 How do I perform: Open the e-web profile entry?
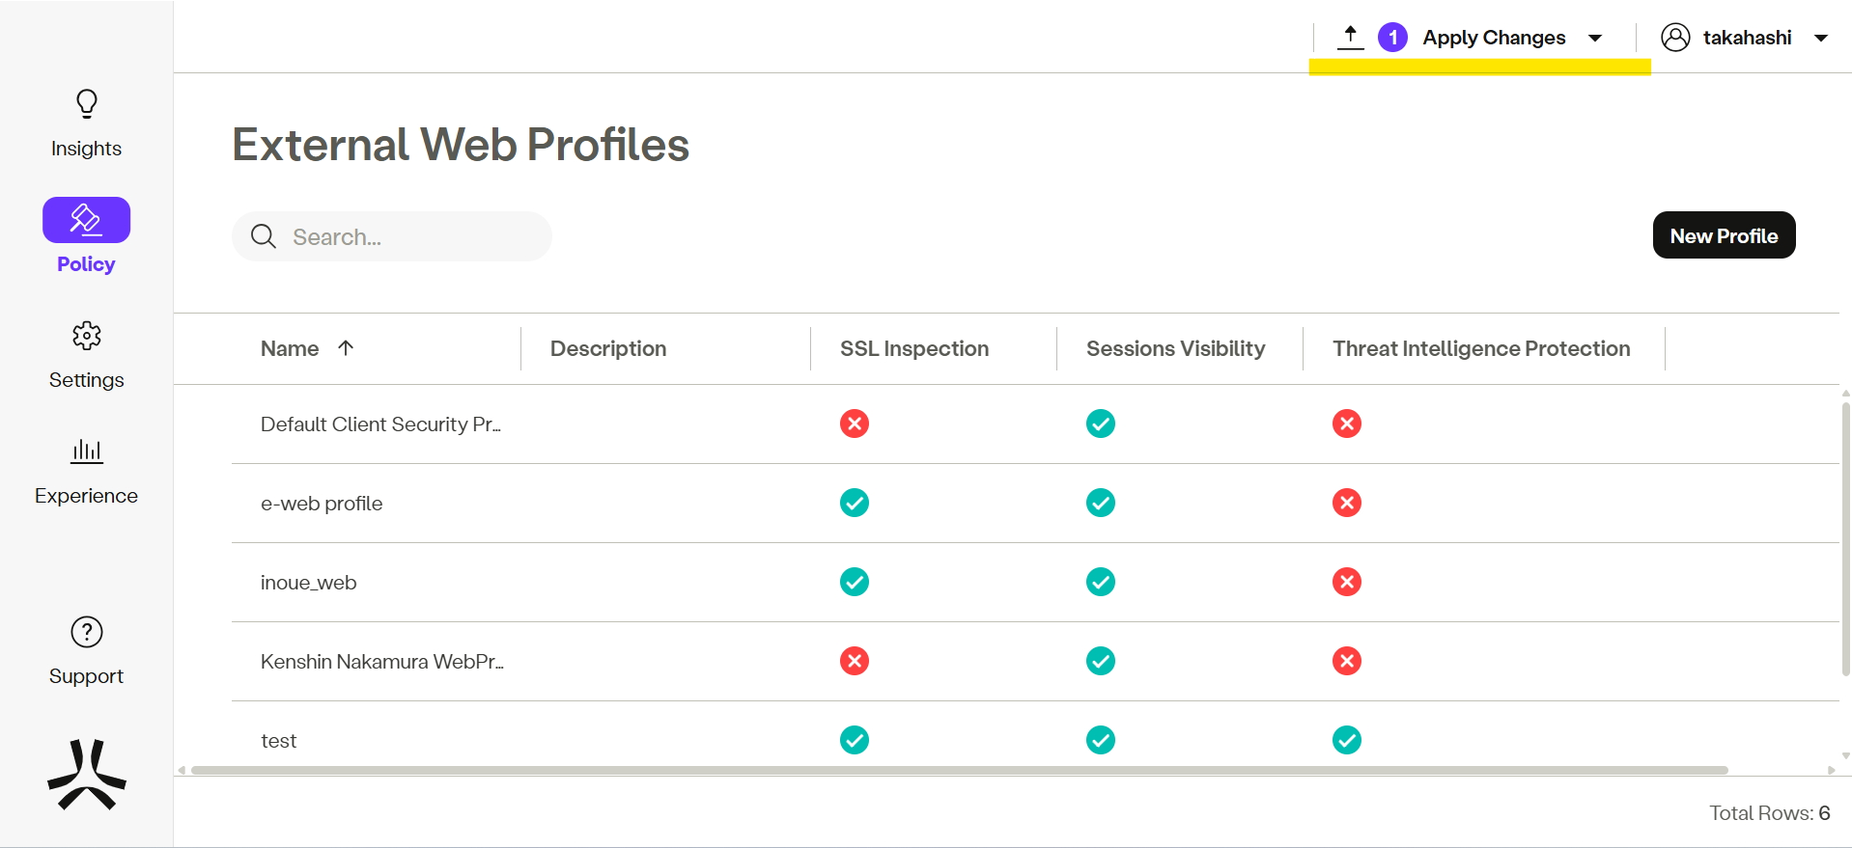coord(322,504)
